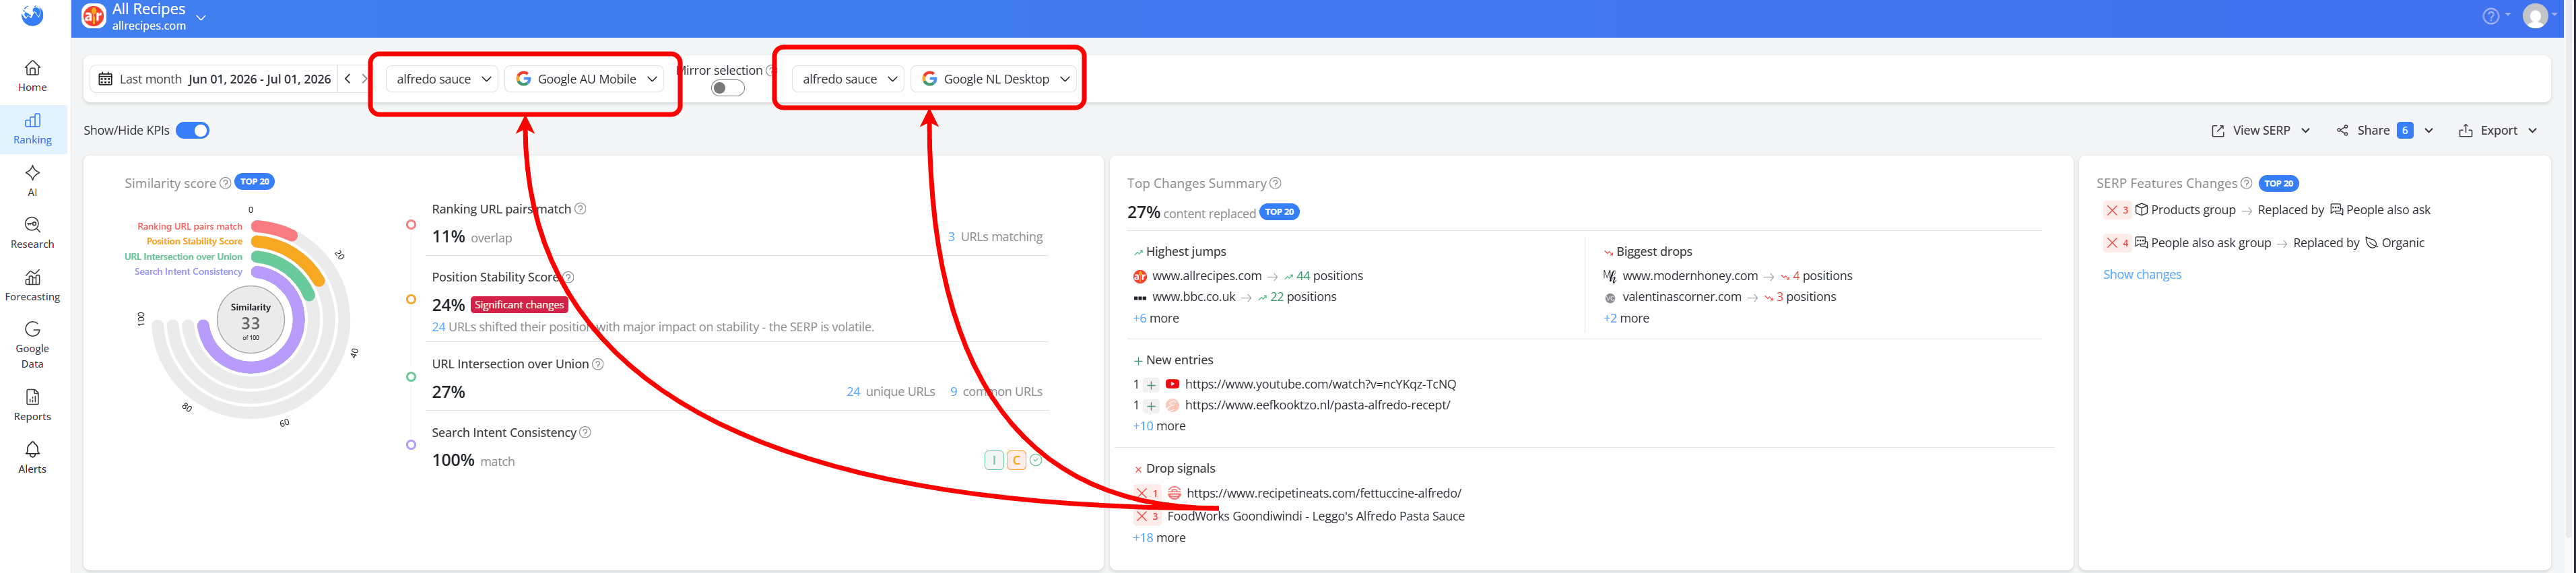Go to previous date period arrow
Viewport: 2576px width, 573px height.
tap(347, 79)
